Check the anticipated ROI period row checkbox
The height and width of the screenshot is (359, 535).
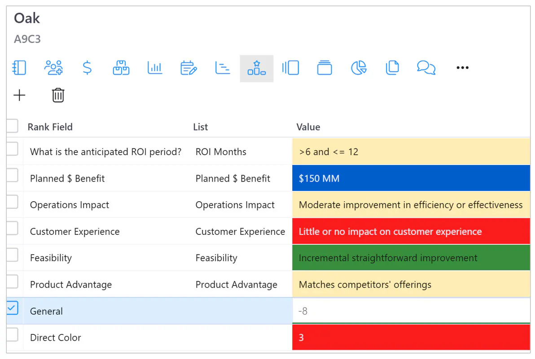(x=12, y=149)
